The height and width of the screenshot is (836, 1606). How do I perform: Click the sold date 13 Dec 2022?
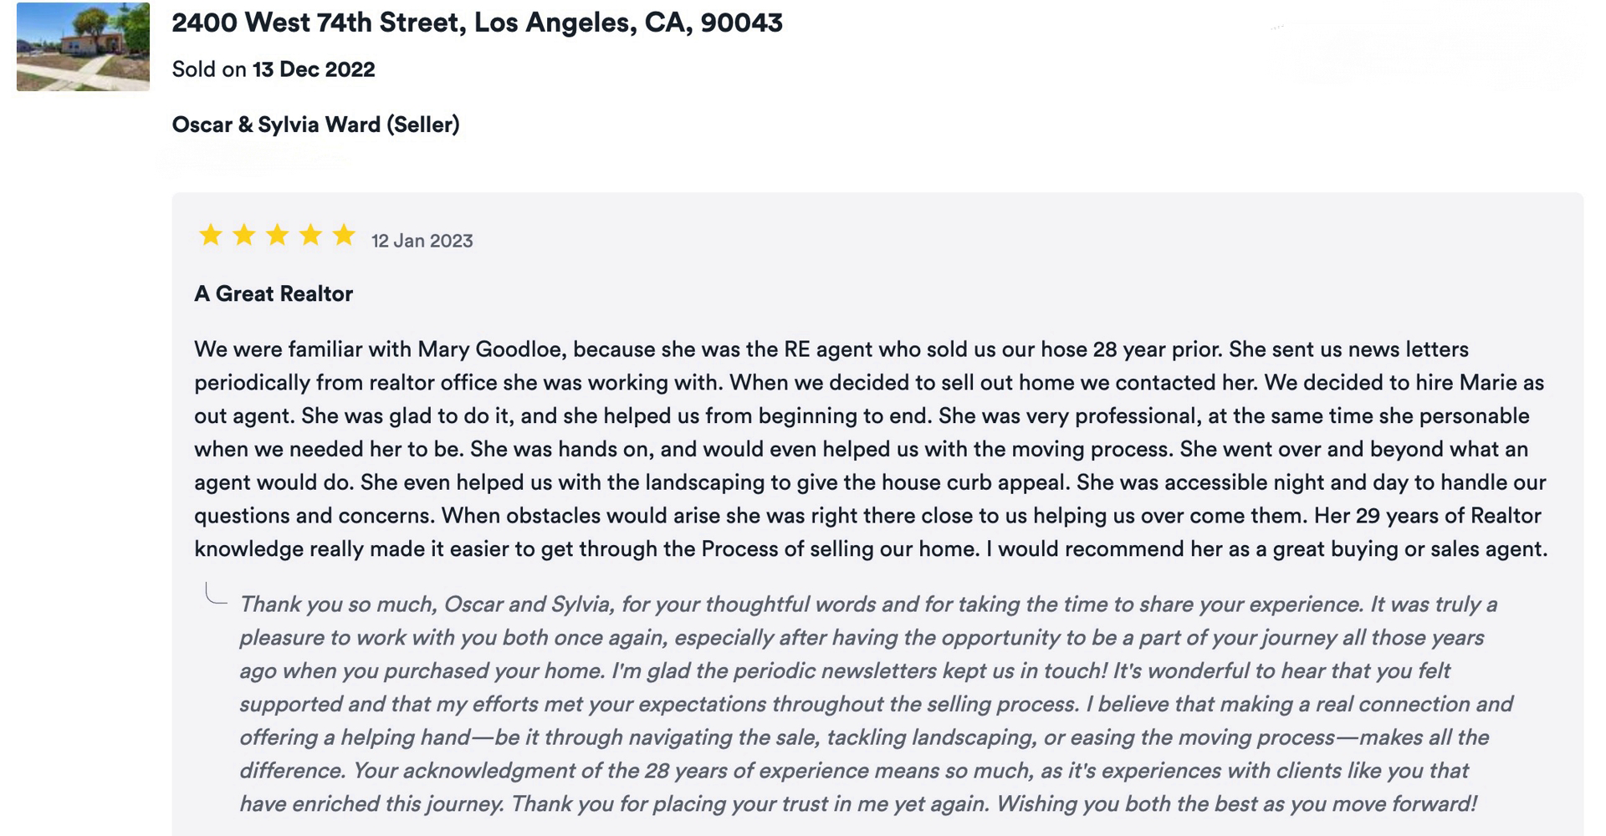314,69
